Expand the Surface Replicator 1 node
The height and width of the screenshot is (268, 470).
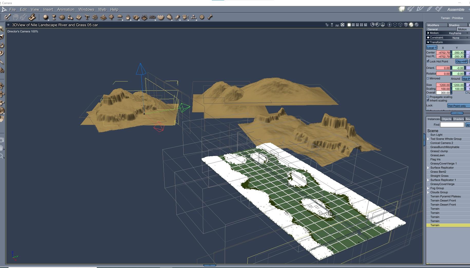click(428, 180)
